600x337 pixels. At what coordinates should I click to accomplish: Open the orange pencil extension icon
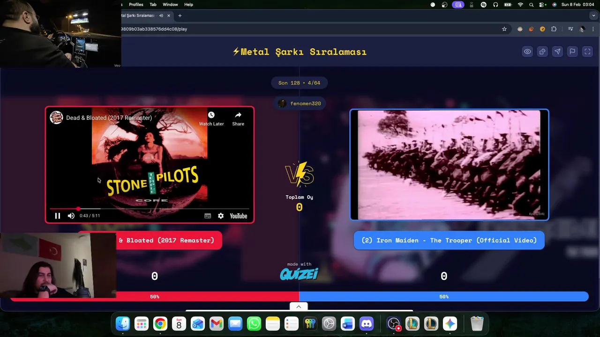click(x=542, y=29)
